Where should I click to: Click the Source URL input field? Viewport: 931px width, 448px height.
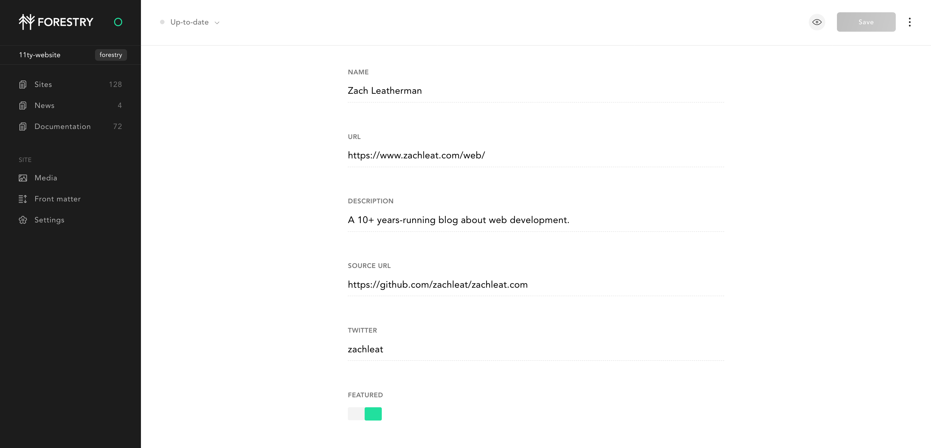pos(536,285)
